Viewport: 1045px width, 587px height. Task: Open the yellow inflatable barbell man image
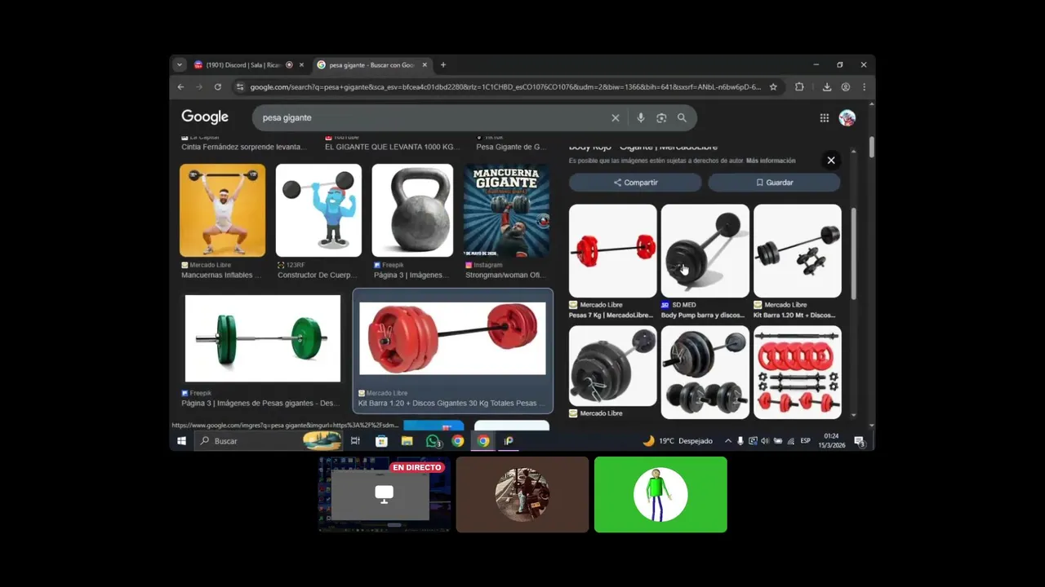coord(222,210)
